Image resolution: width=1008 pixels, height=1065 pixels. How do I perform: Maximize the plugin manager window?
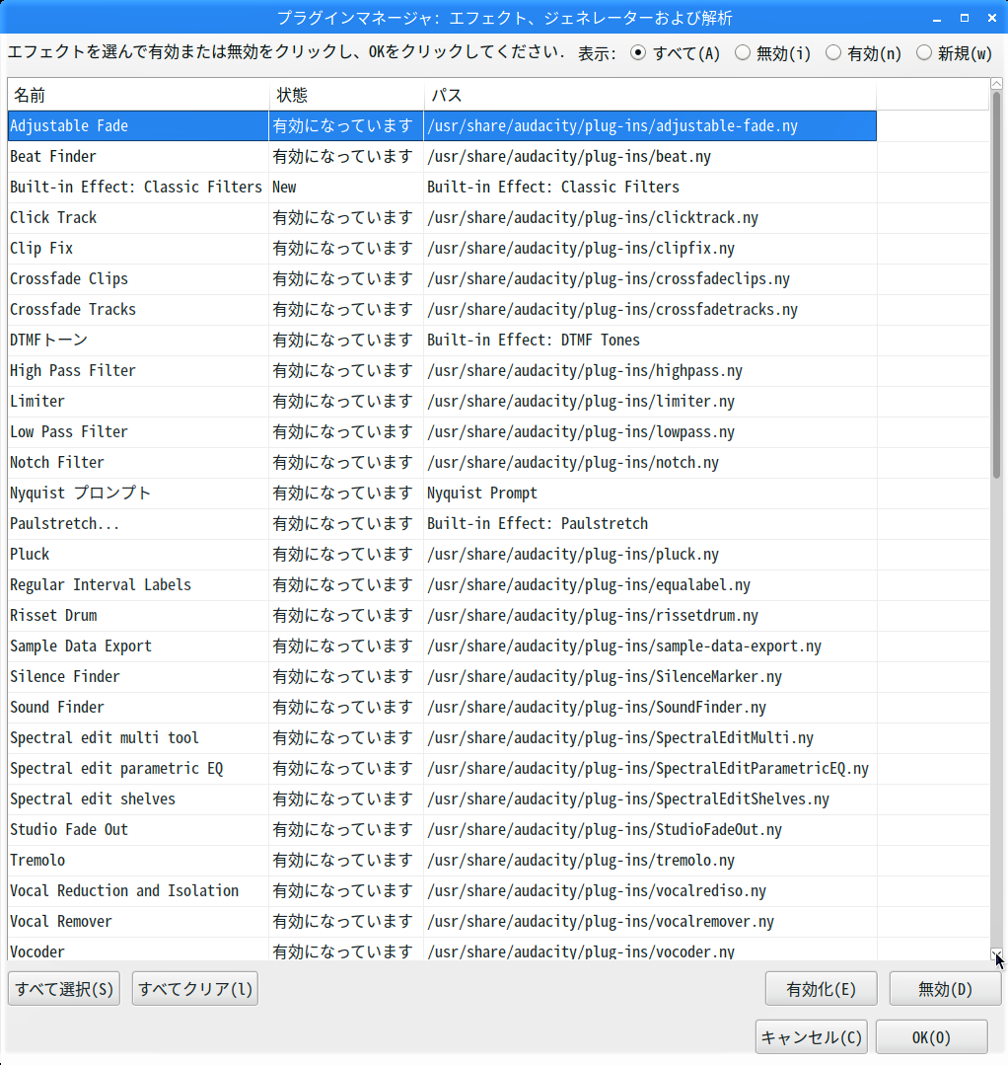coord(965,19)
